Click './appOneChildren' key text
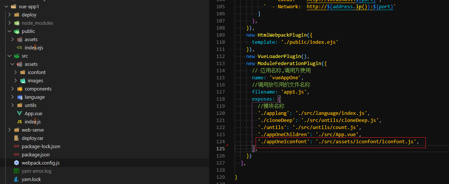Viewport: 449px width, 184px height. [x=284, y=134]
